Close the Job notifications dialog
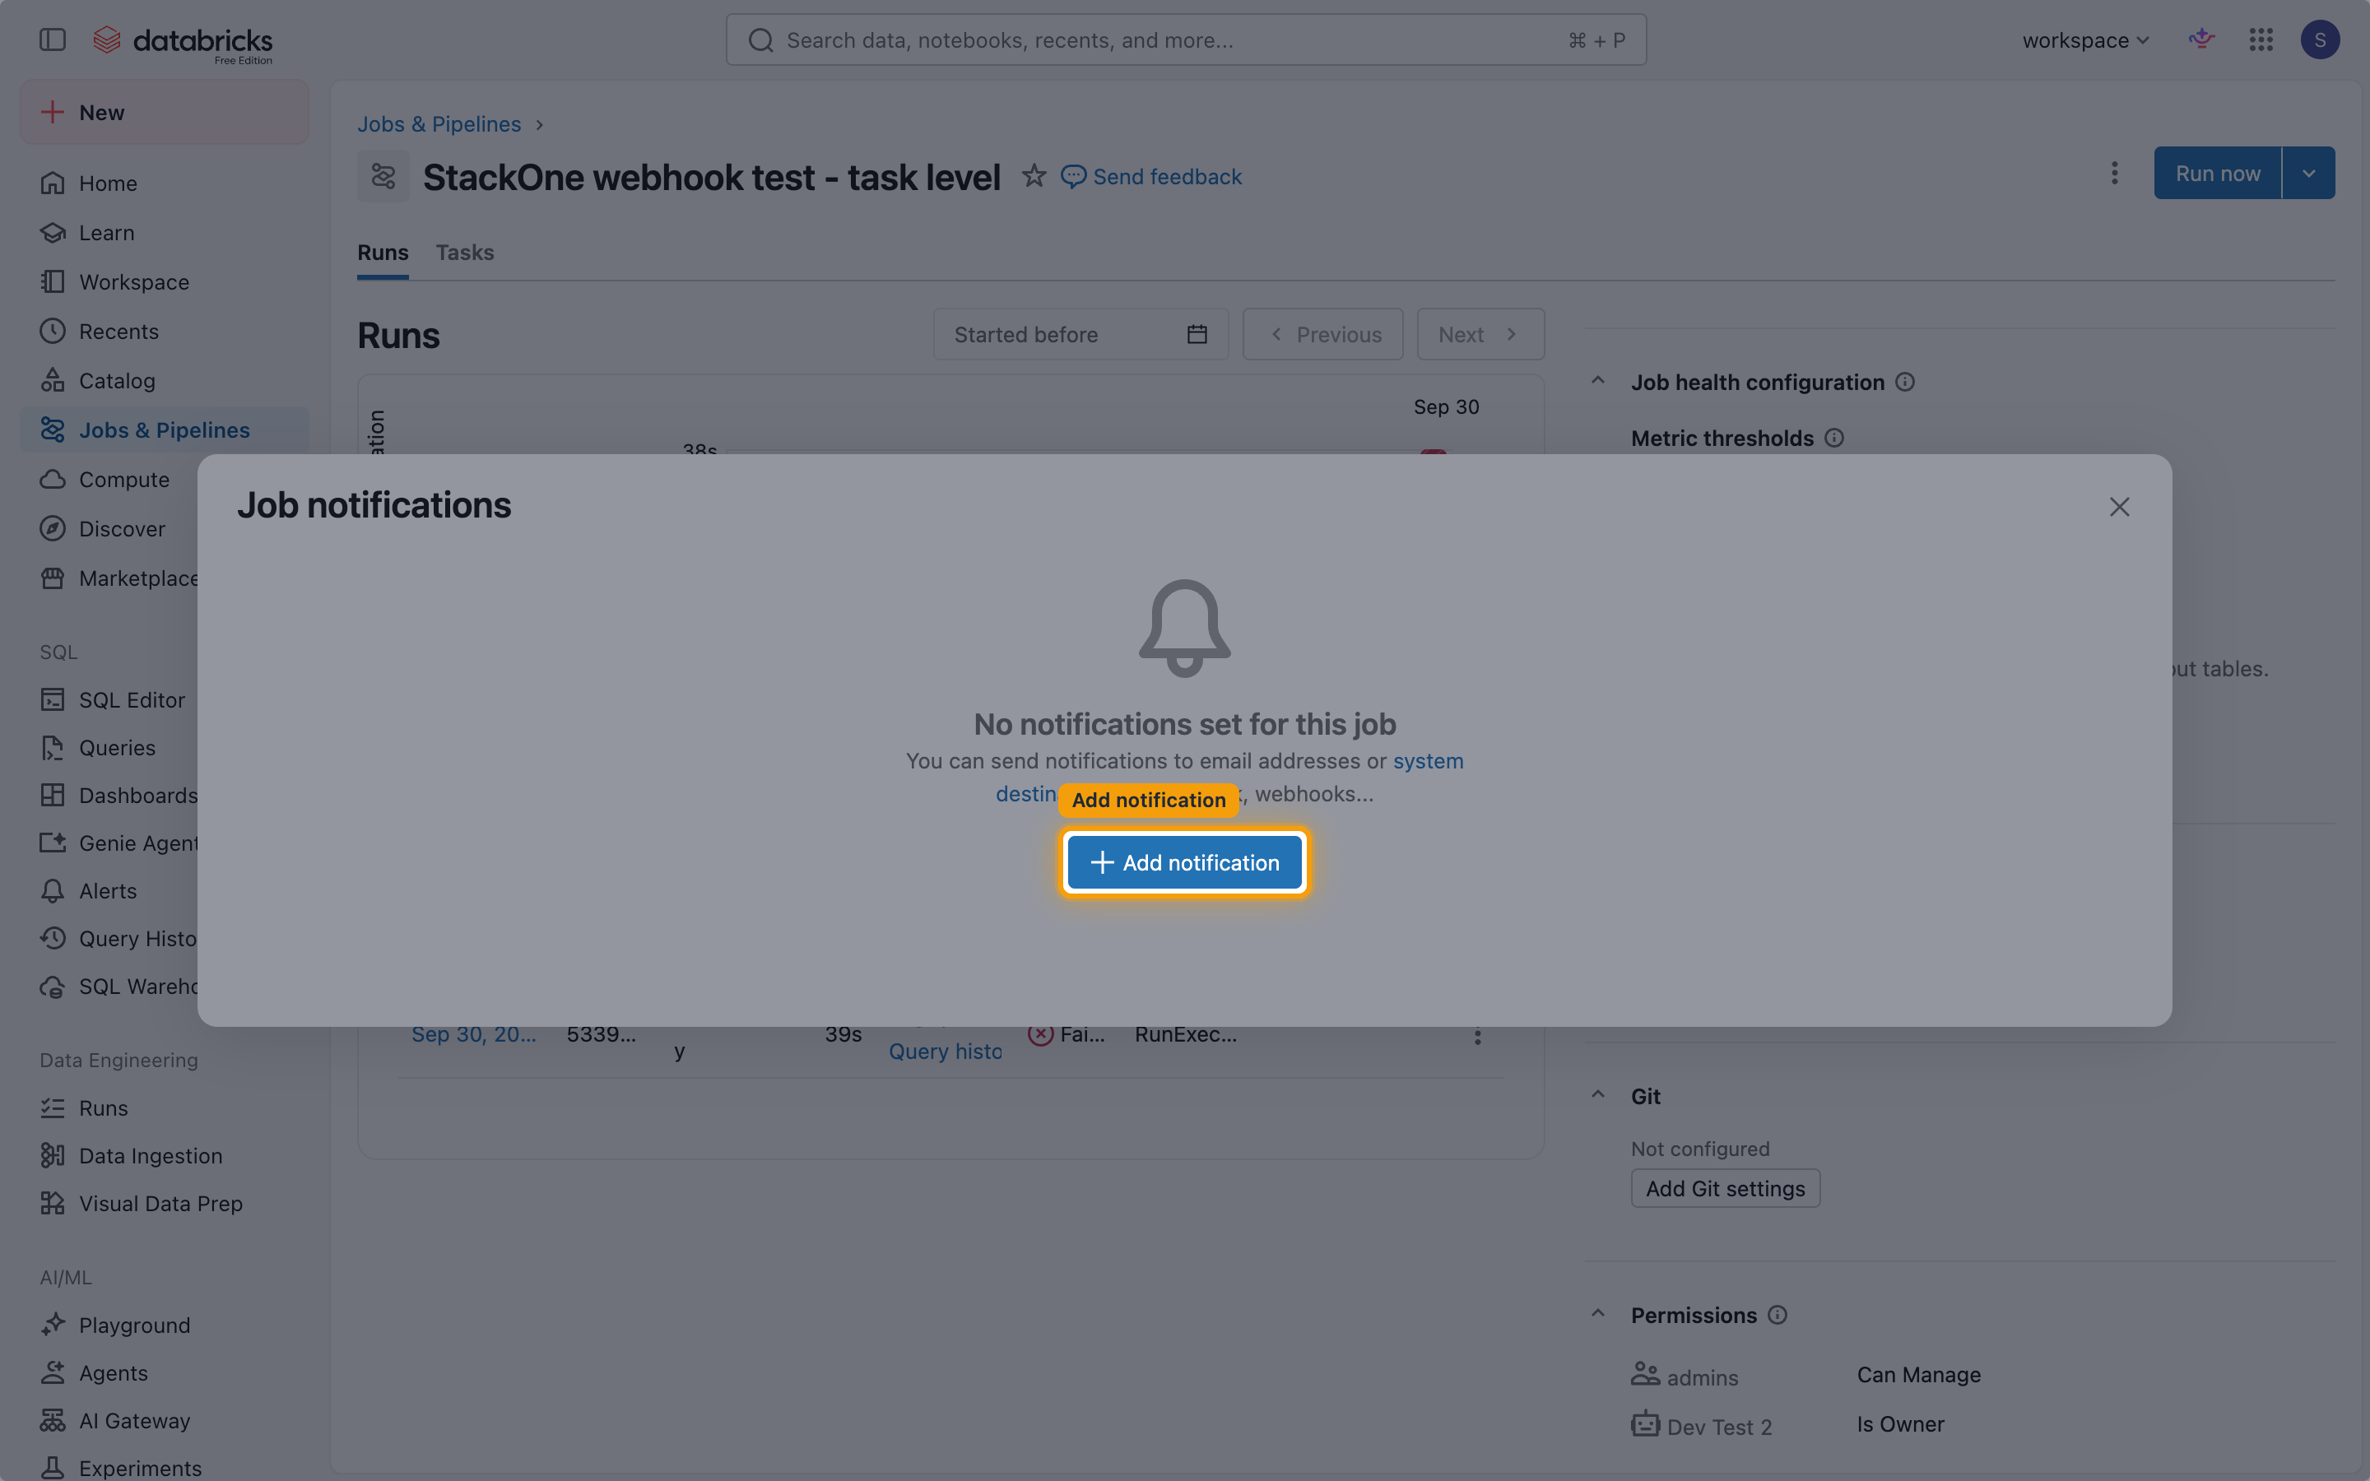This screenshot has width=2370, height=1481. (x=2119, y=506)
